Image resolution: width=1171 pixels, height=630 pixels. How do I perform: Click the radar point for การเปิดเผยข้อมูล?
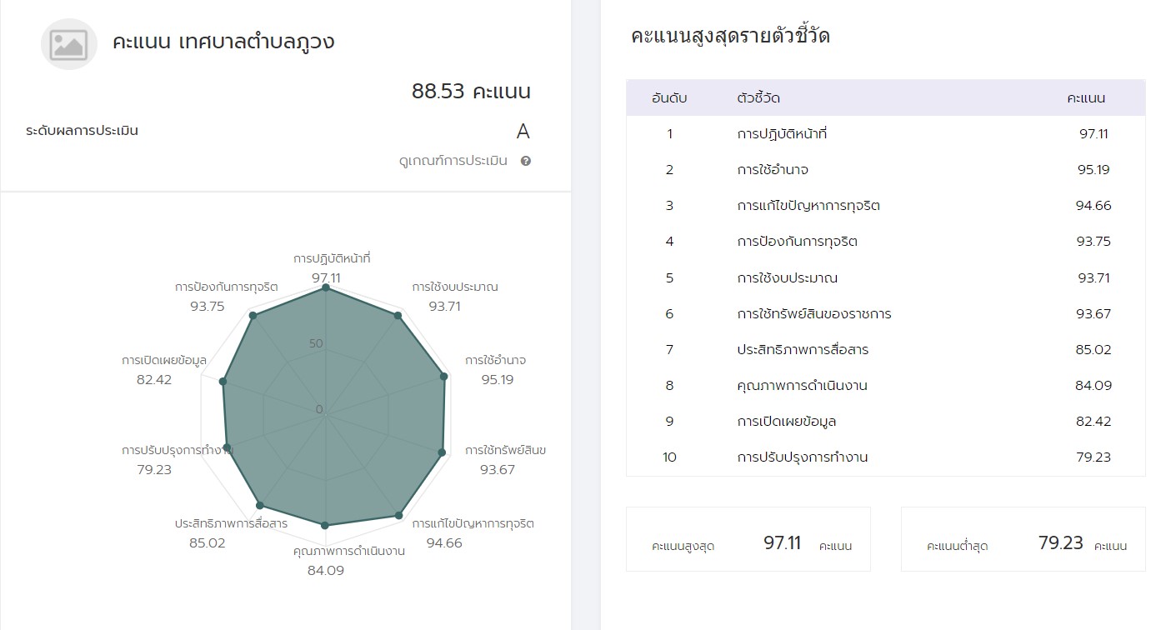click(x=223, y=382)
